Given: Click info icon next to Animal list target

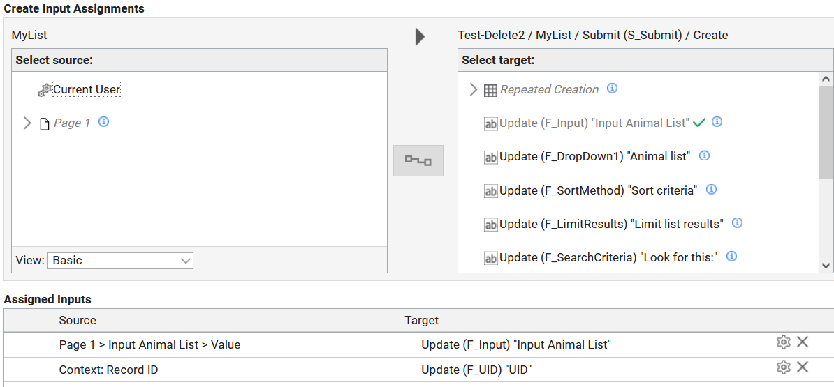Looking at the screenshot, I should tap(704, 155).
